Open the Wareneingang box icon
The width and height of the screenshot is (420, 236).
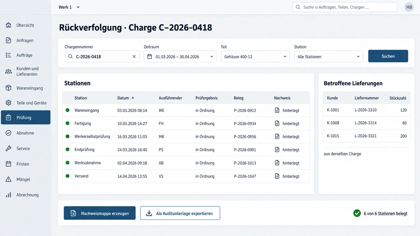(8, 88)
